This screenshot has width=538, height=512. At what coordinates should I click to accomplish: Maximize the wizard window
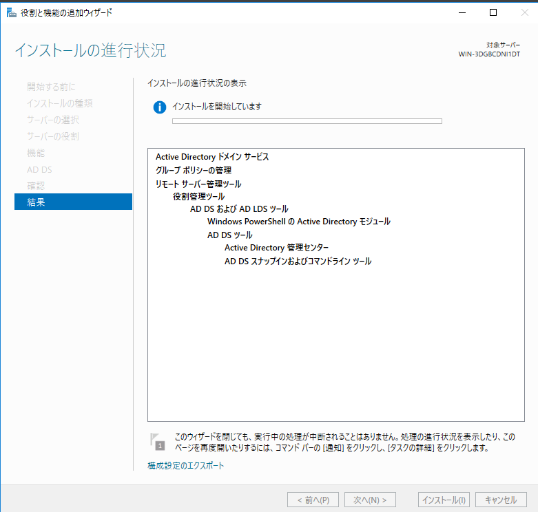(493, 12)
